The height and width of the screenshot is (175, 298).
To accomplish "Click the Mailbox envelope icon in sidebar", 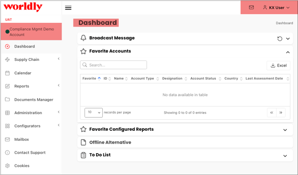I will coord(8,139).
